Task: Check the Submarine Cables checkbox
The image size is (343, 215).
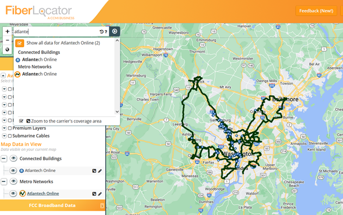Action: (10, 136)
